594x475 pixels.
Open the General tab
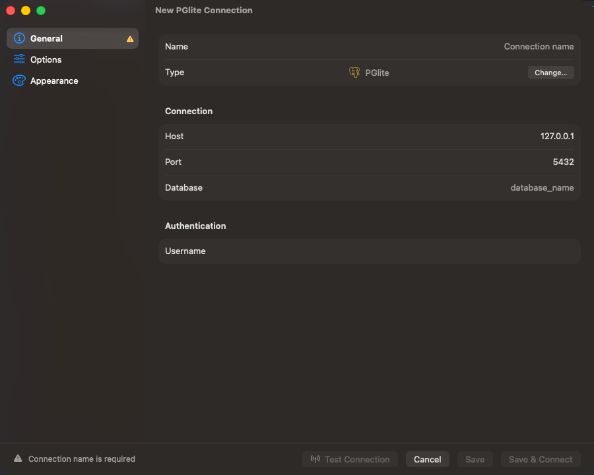coord(73,38)
